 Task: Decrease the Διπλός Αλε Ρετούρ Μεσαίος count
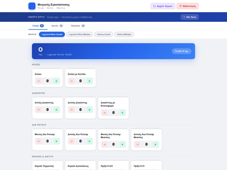coord(138,144)
